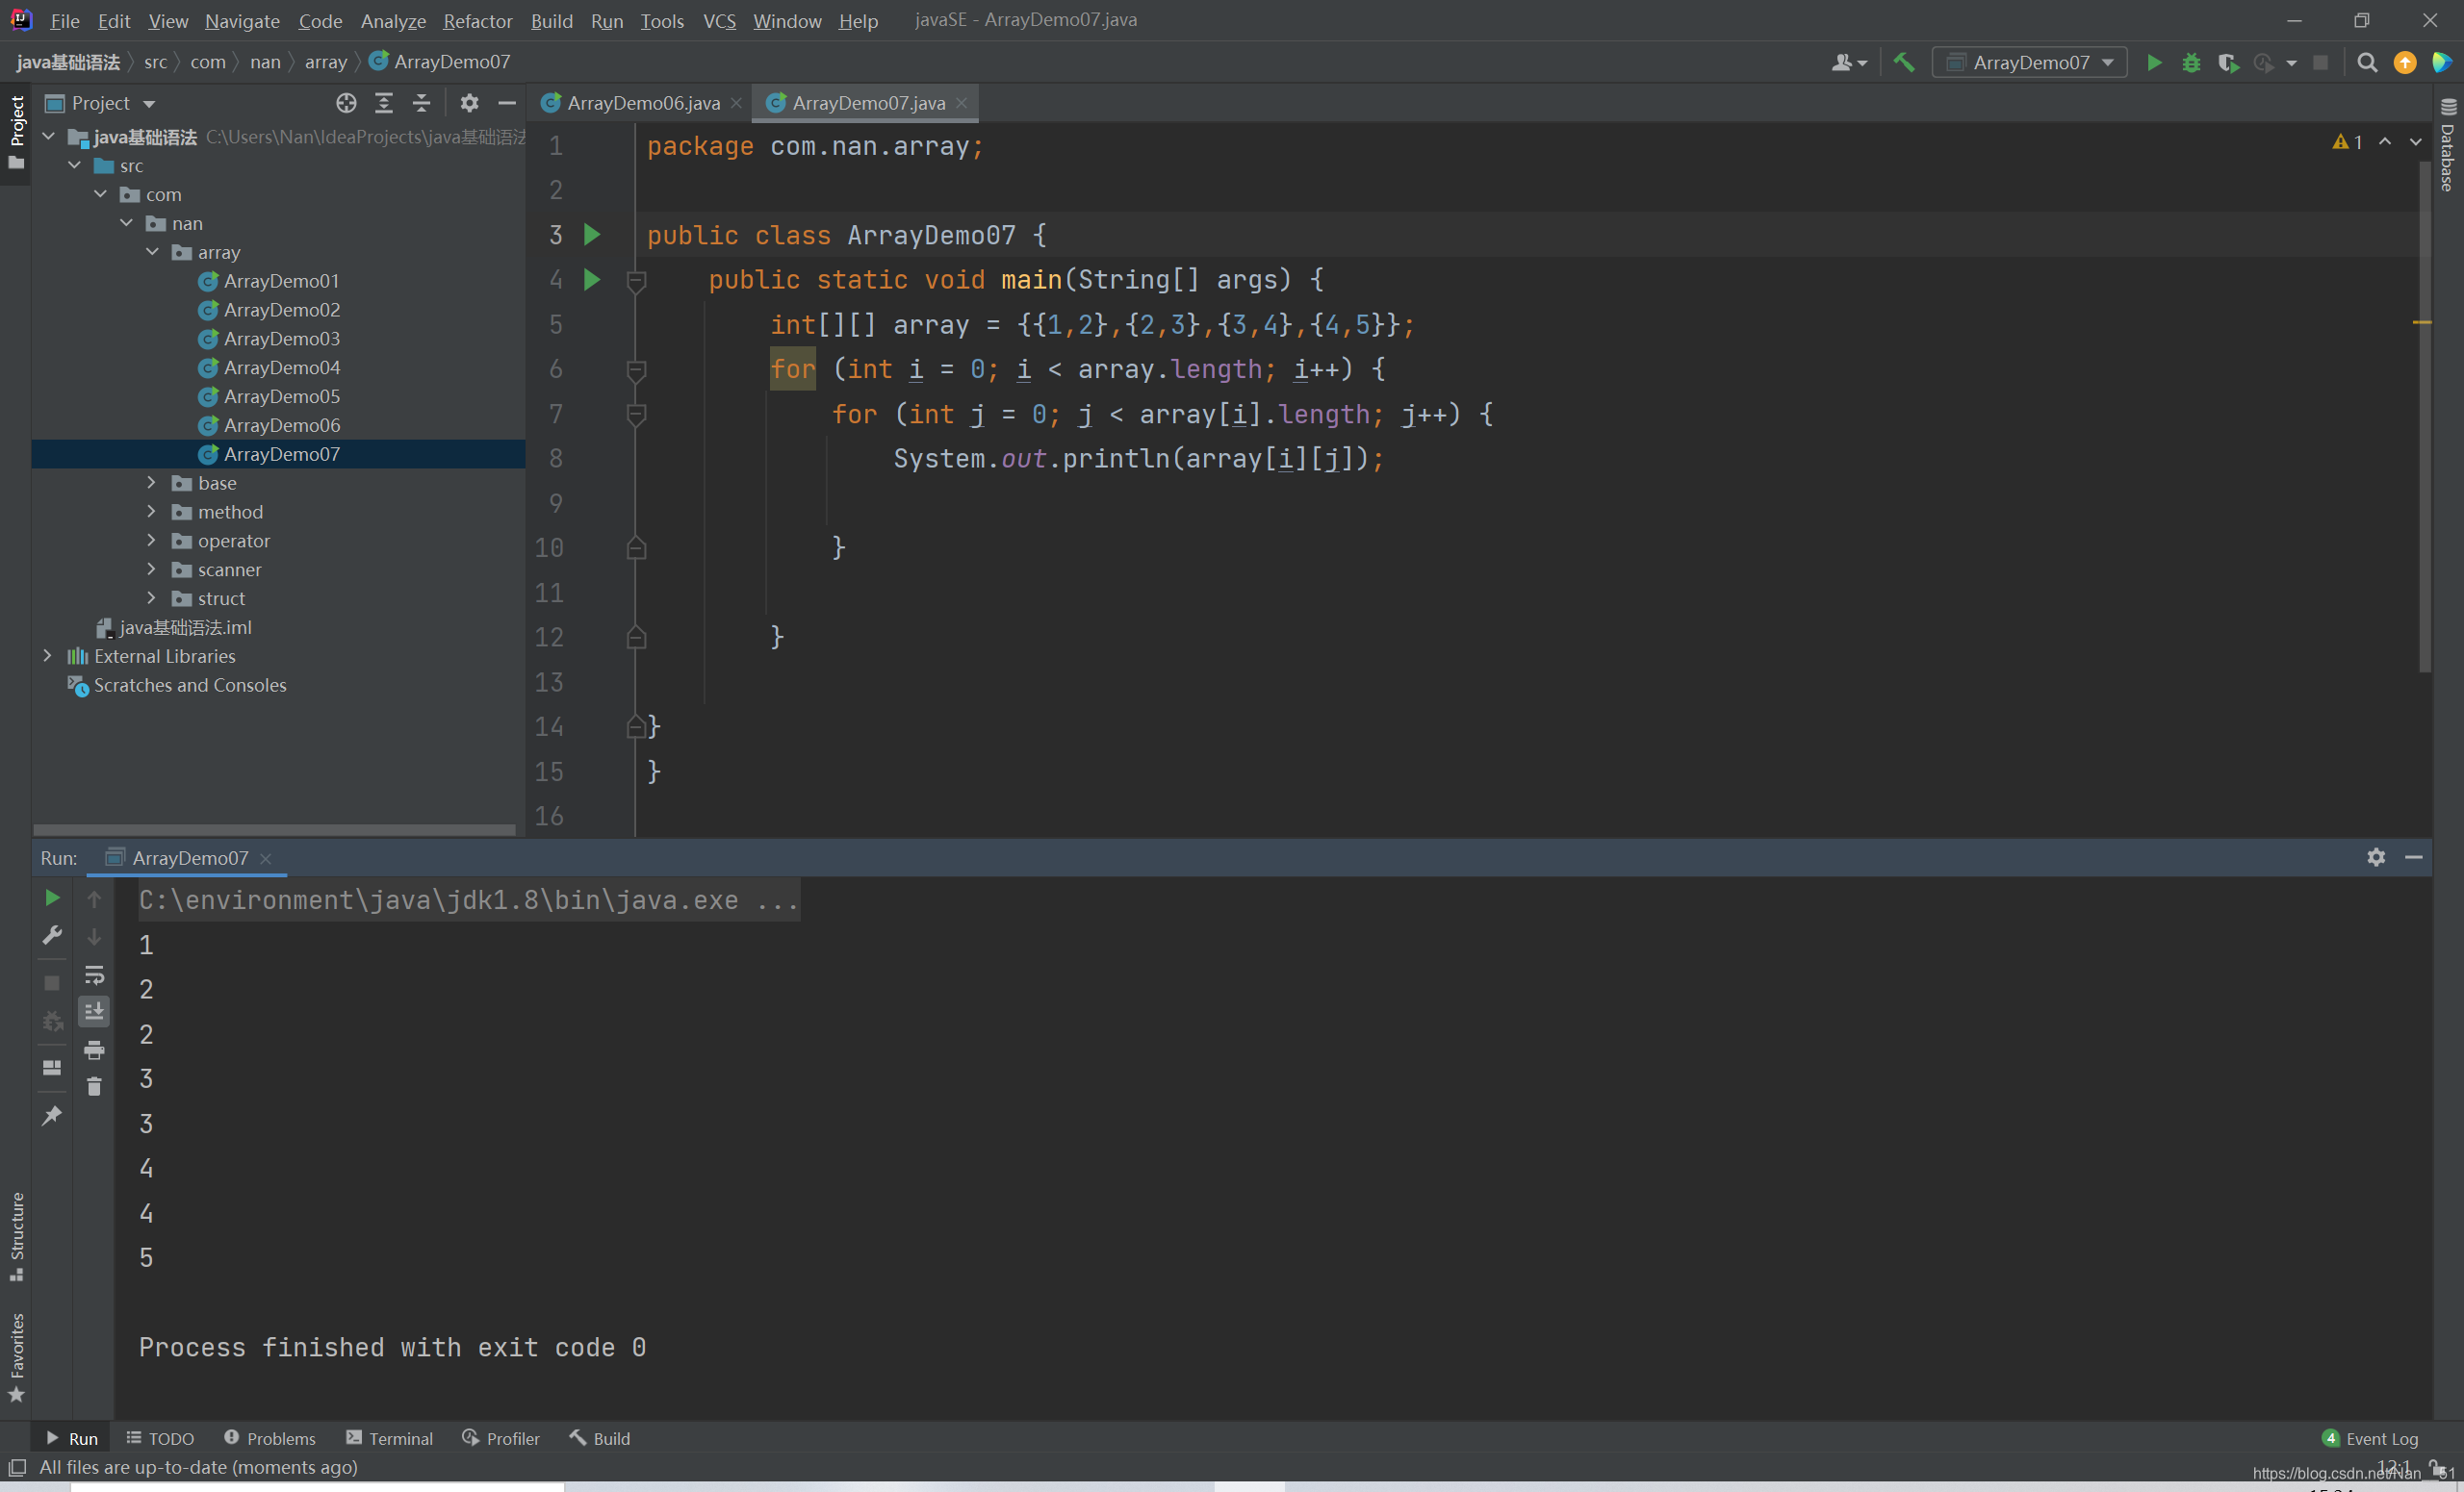Screen dimensions: 2464x1492
Task: Toggle the Database side panel
Action: (2447, 145)
